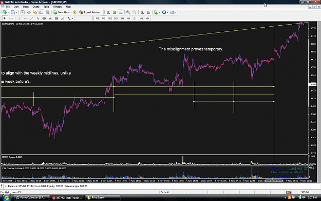
Task: Select 'The misalignment proves temporary.' chart label
Action: [x=191, y=49]
